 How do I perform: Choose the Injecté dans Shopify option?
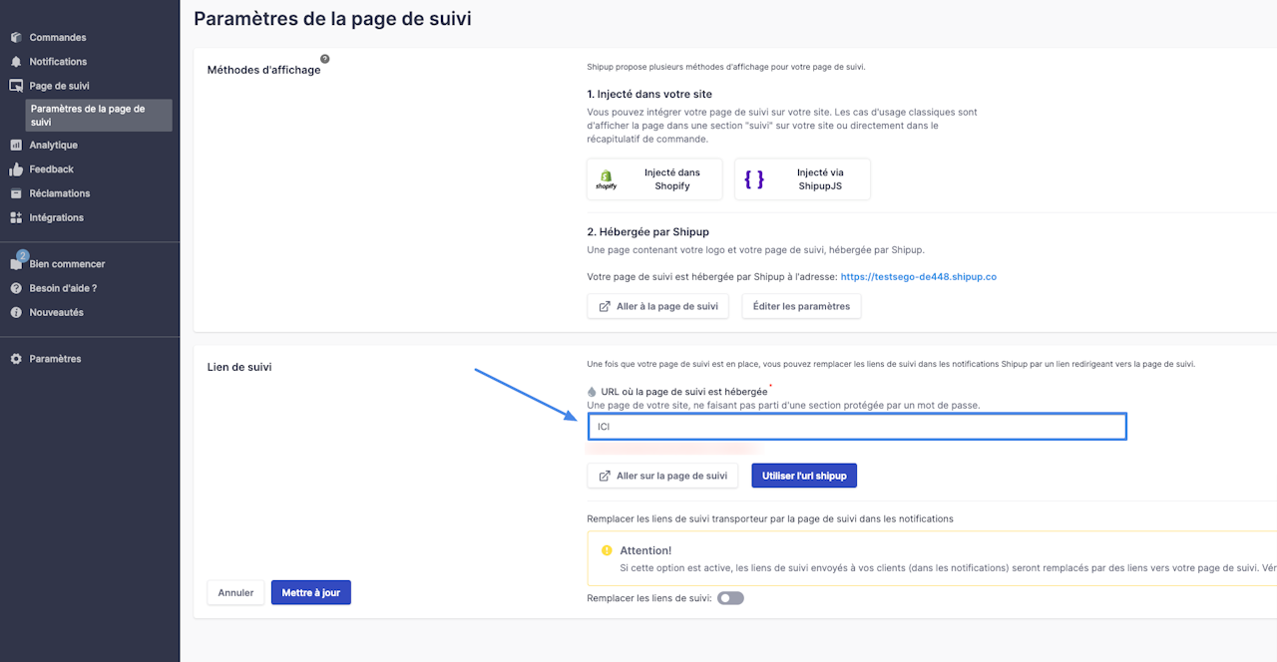(x=656, y=179)
